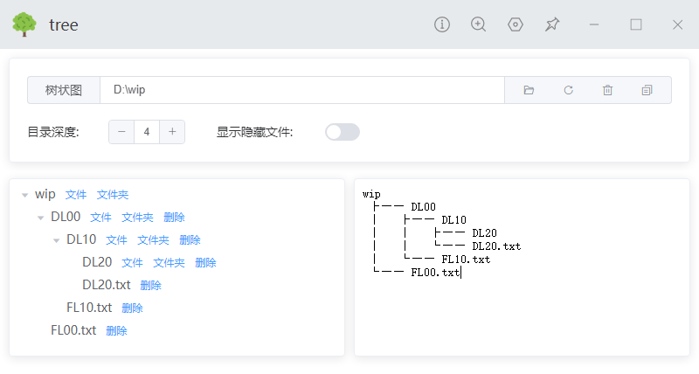The image size is (699, 374).
Task: Click 文件 link beside wip
Action: tap(76, 195)
